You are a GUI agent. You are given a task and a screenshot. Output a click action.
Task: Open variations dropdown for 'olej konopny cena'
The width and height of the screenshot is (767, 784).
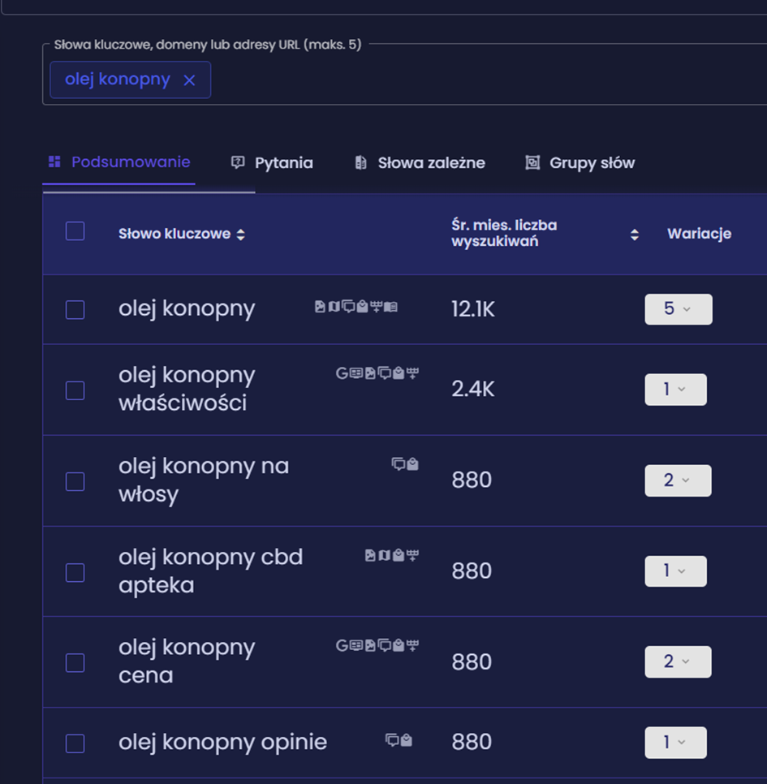(678, 661)
